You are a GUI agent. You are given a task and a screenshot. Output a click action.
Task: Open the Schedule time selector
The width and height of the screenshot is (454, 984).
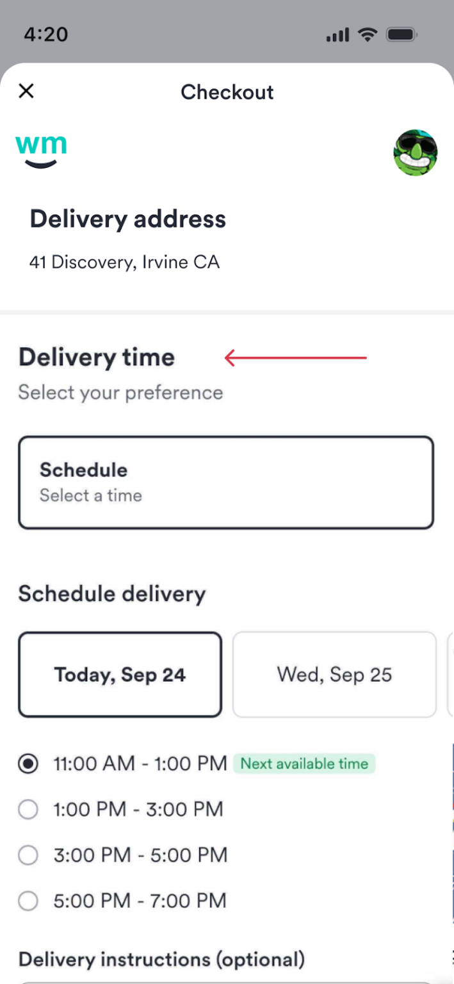click(226, 481)
